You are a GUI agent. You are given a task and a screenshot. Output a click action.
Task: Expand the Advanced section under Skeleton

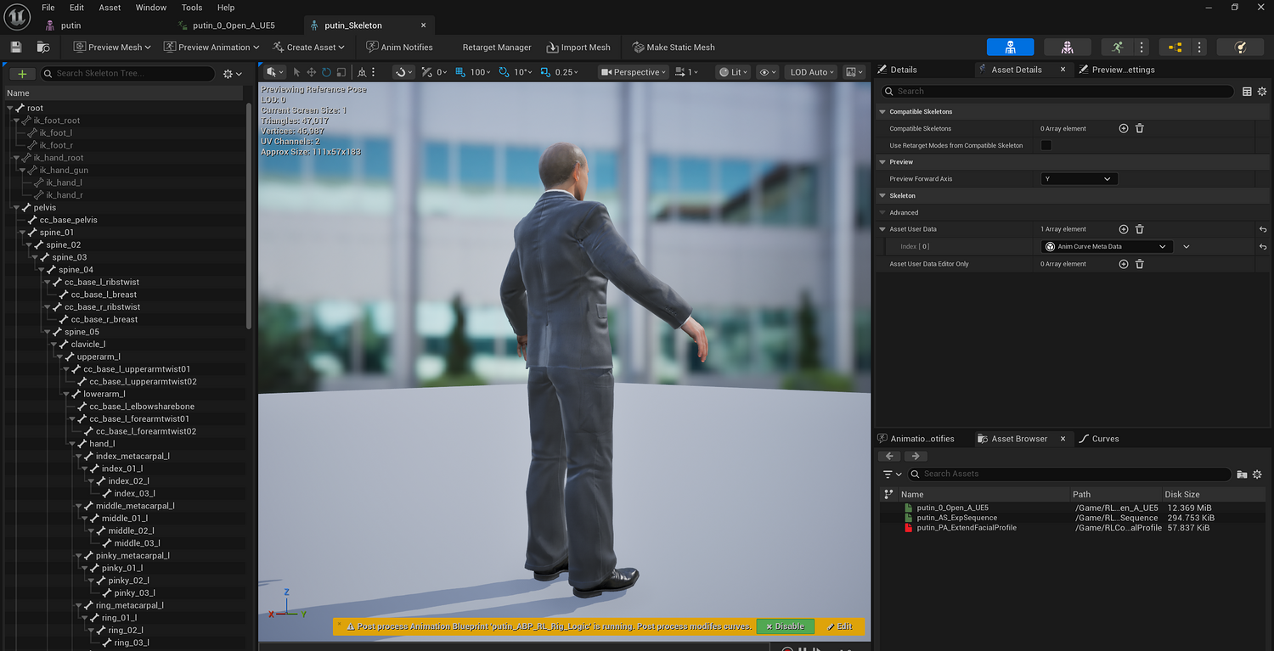(882, 213)
